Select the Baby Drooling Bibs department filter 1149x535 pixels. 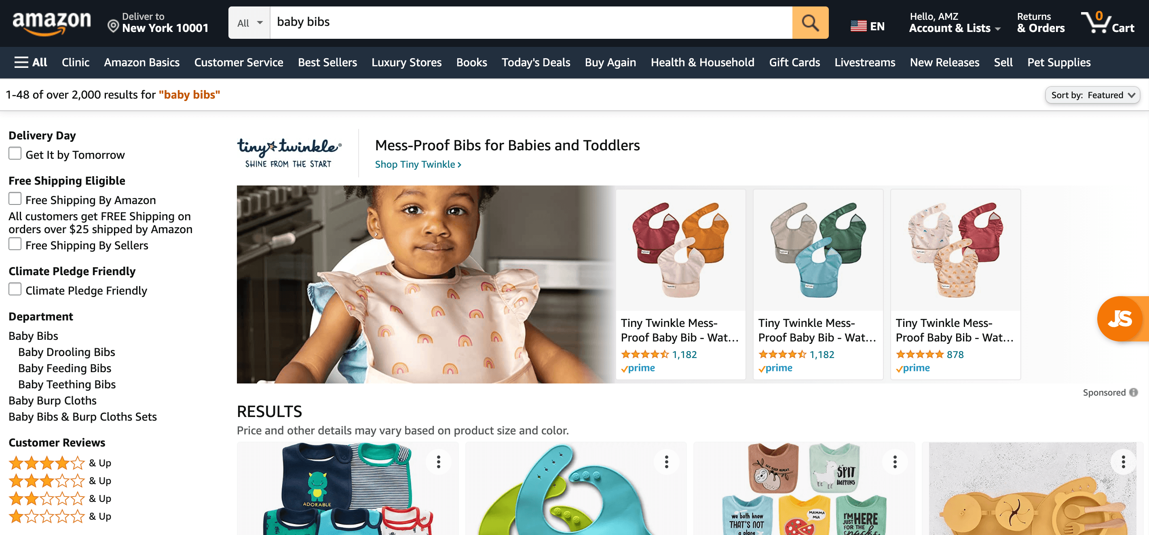pyautogui.click(x=67, y=351)
